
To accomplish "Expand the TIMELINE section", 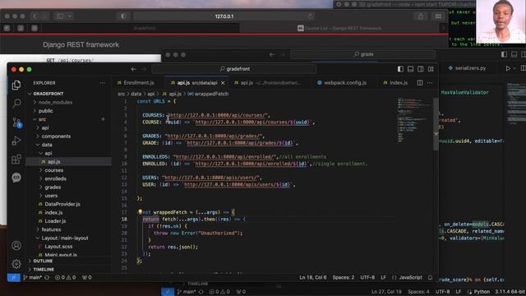I will click(44, 269).
